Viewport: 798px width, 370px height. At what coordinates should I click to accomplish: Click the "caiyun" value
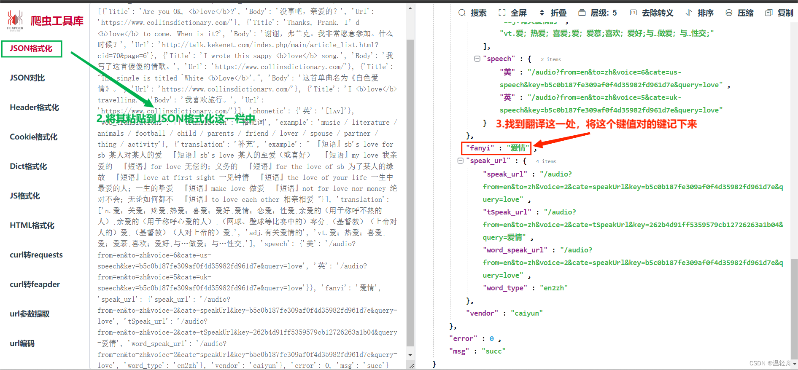[x=527, y=313]
